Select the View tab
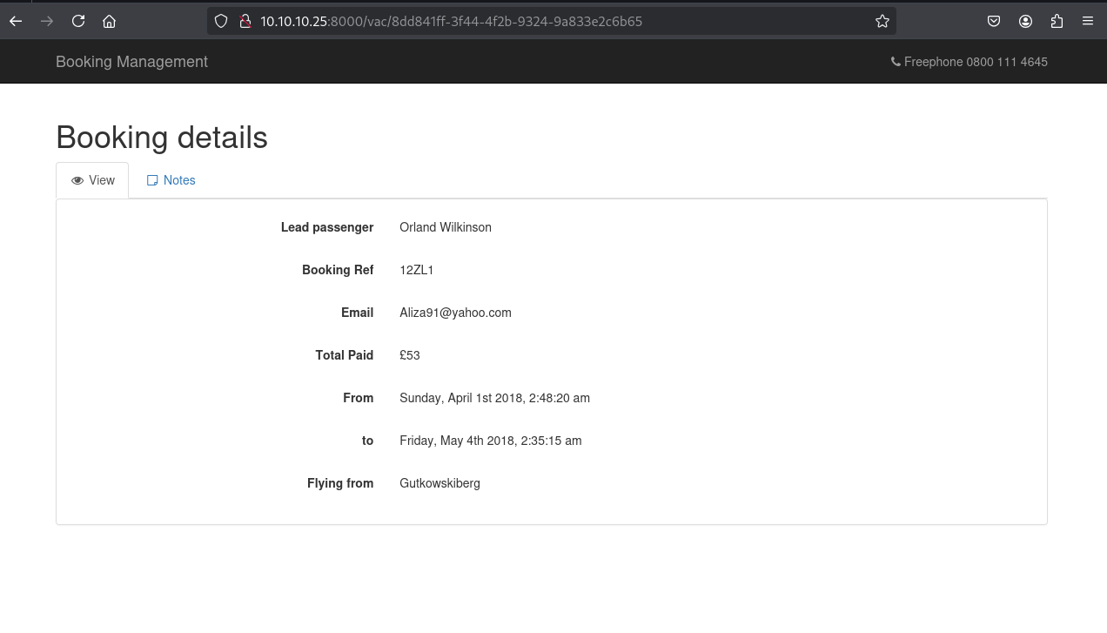 click(93, 180)
